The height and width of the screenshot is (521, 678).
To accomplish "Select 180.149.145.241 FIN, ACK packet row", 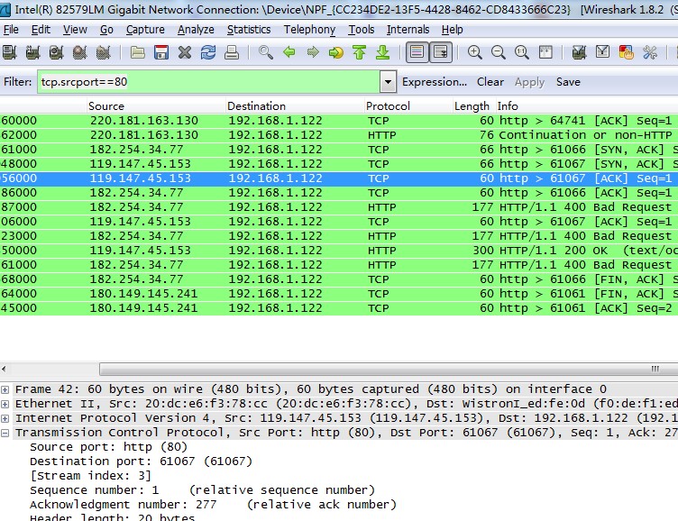I will click(x=339, y=294).
